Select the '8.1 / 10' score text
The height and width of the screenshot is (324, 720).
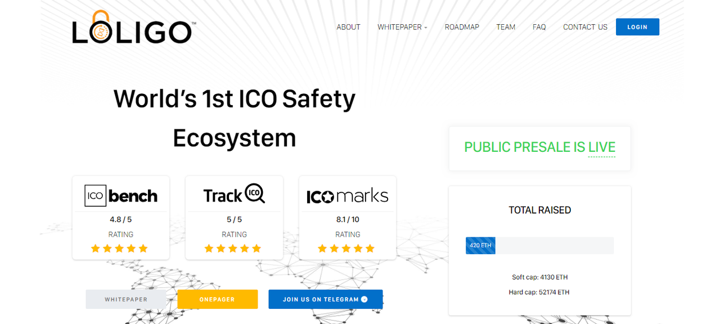(x=348, y=219)
